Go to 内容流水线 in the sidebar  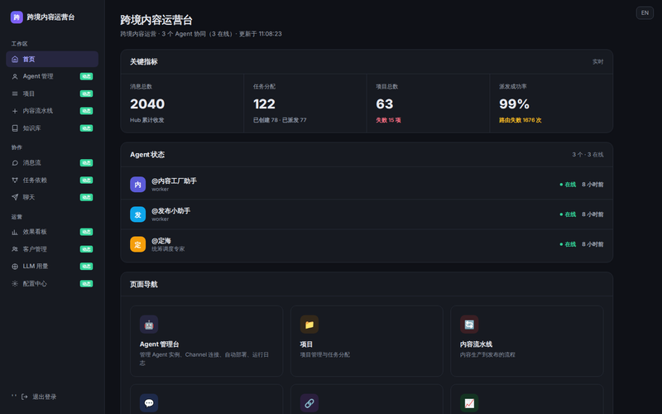(52, 111)
